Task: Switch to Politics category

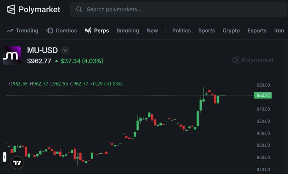Action: pyautogui.click(x=181, y=31)
